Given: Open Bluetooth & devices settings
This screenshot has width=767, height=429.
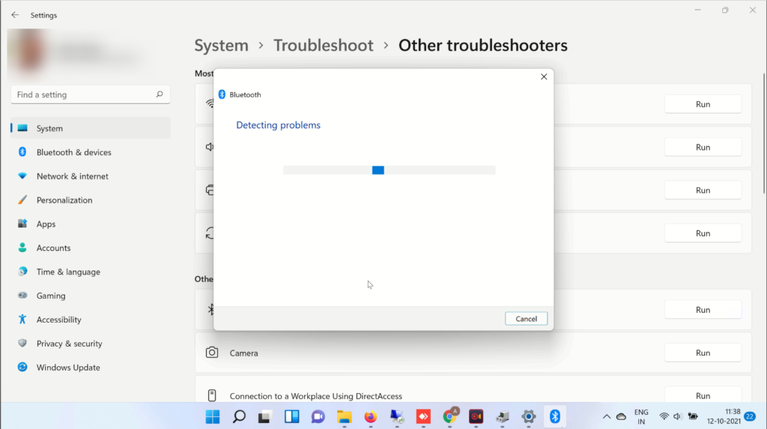Looking at the screenshot, I should coord(91,152).
